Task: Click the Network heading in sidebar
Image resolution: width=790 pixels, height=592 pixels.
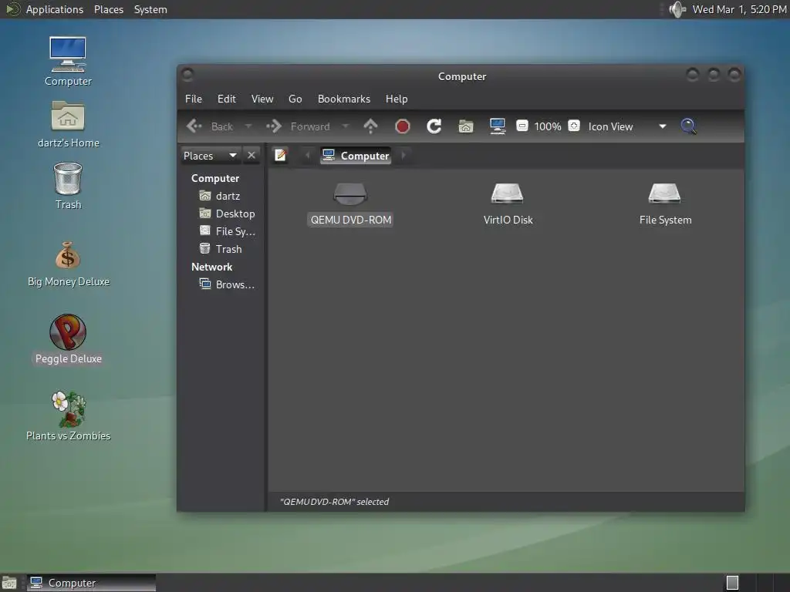Action: pos(211,267)
